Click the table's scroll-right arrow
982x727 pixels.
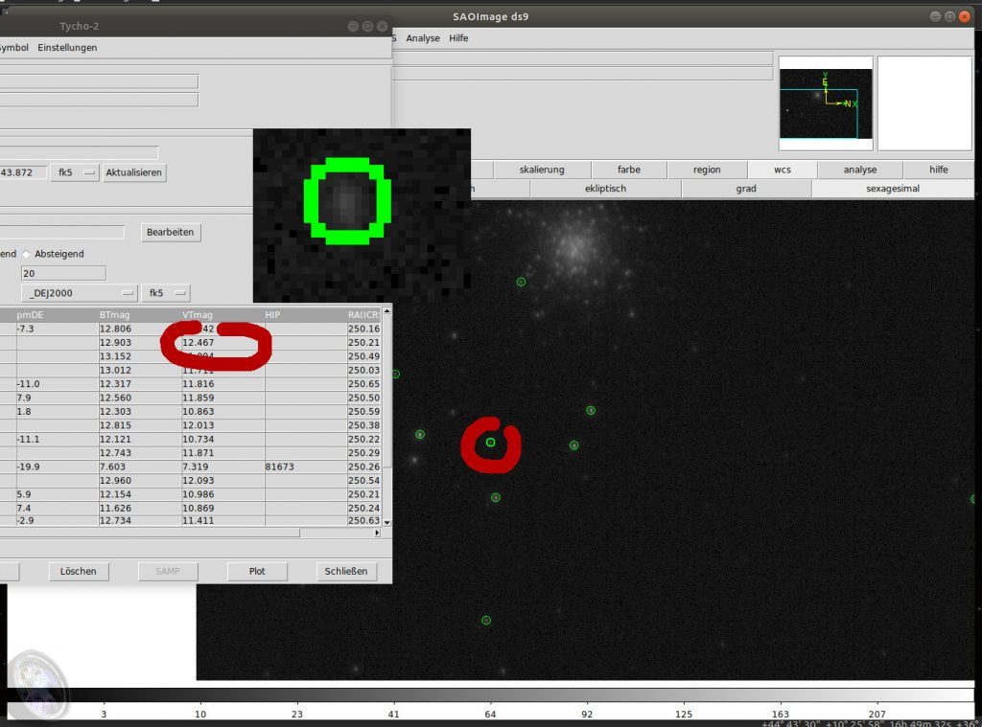376,533
